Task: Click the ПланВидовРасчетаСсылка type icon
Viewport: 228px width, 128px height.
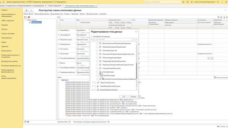Action: pyautogui.click(x=98, y=86)
